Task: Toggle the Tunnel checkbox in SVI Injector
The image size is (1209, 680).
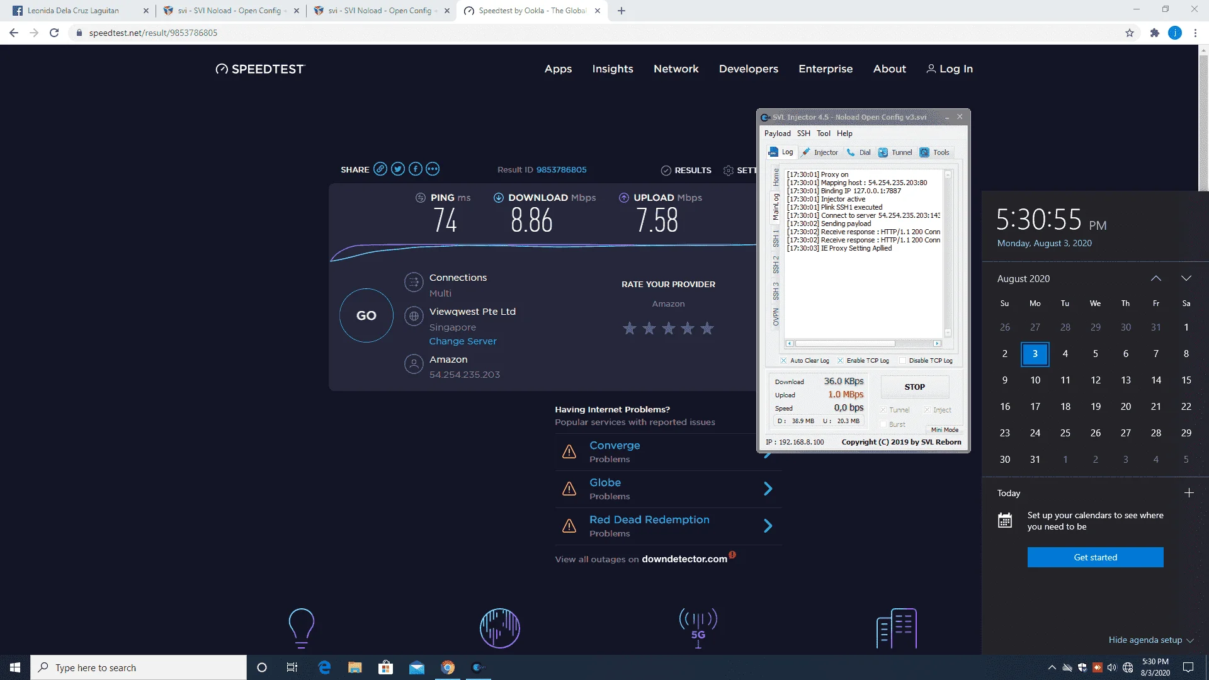Action: (883, 410)
